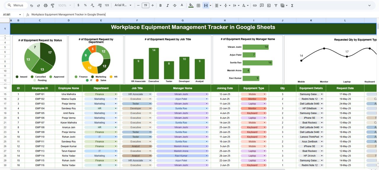Collapse the toolbar with chevron arrow

tap(370, 5)
